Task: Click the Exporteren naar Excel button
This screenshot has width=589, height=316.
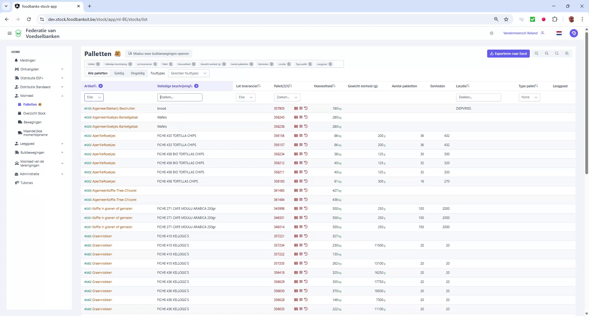Action: pyautogui.click(x=508, y=53)
